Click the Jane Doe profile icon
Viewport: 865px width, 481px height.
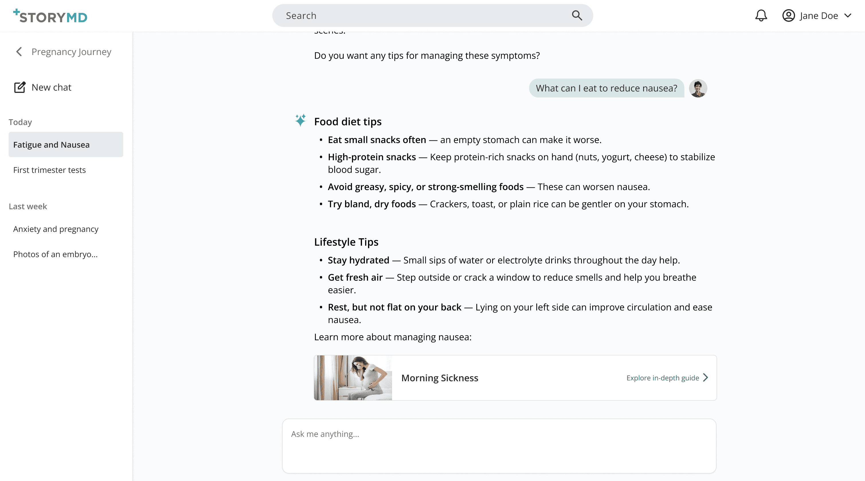click(x=788, y=15)
